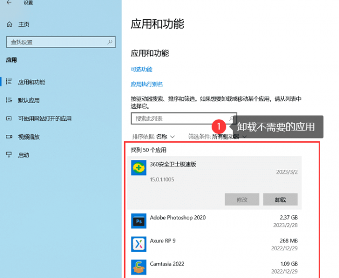Click the 启动 sidebar icon
The image size is (339, 278).
click(x=9, y=155)
